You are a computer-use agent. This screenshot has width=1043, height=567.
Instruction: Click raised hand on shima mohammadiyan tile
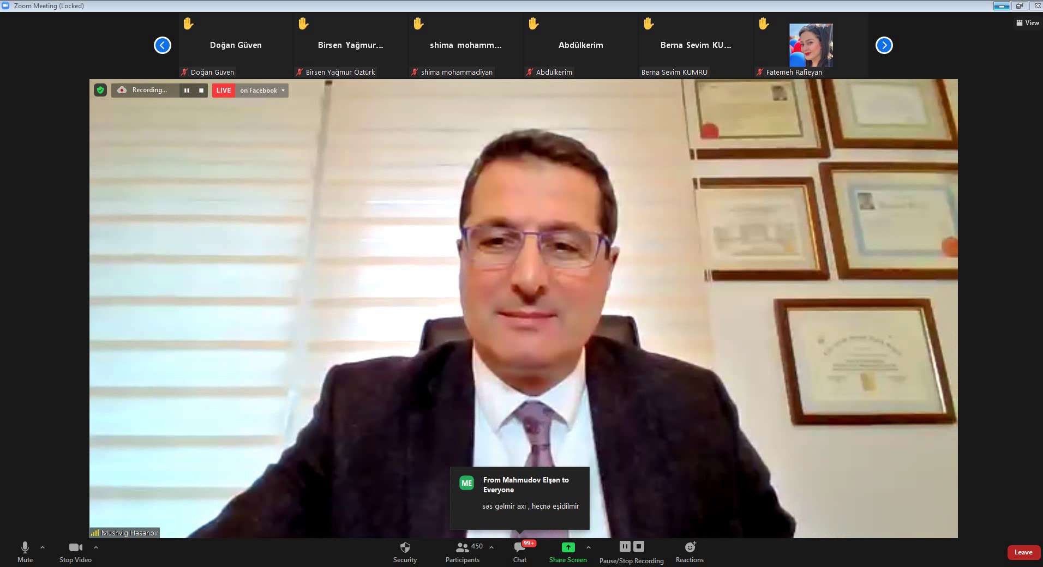pos(418,23)
